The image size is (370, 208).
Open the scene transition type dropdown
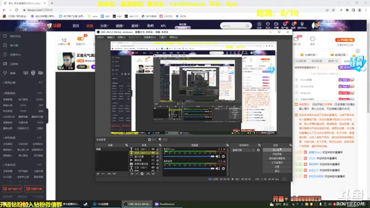tap(243, 150)
